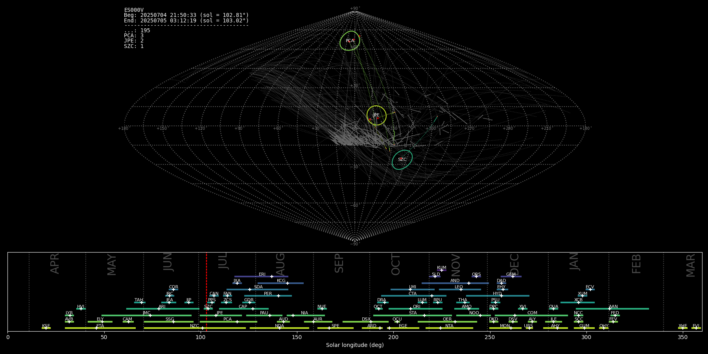The height and width of the screenshot is (354, 708).
Task: Click the XHE shower label in timeline
Action: [x=683, y=326]
